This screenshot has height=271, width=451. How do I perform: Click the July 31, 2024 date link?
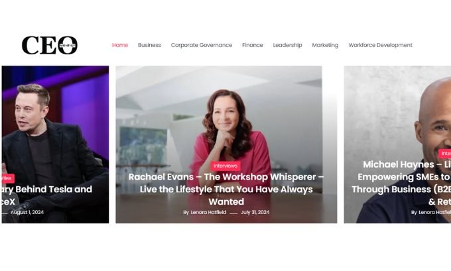coord(255,213)
